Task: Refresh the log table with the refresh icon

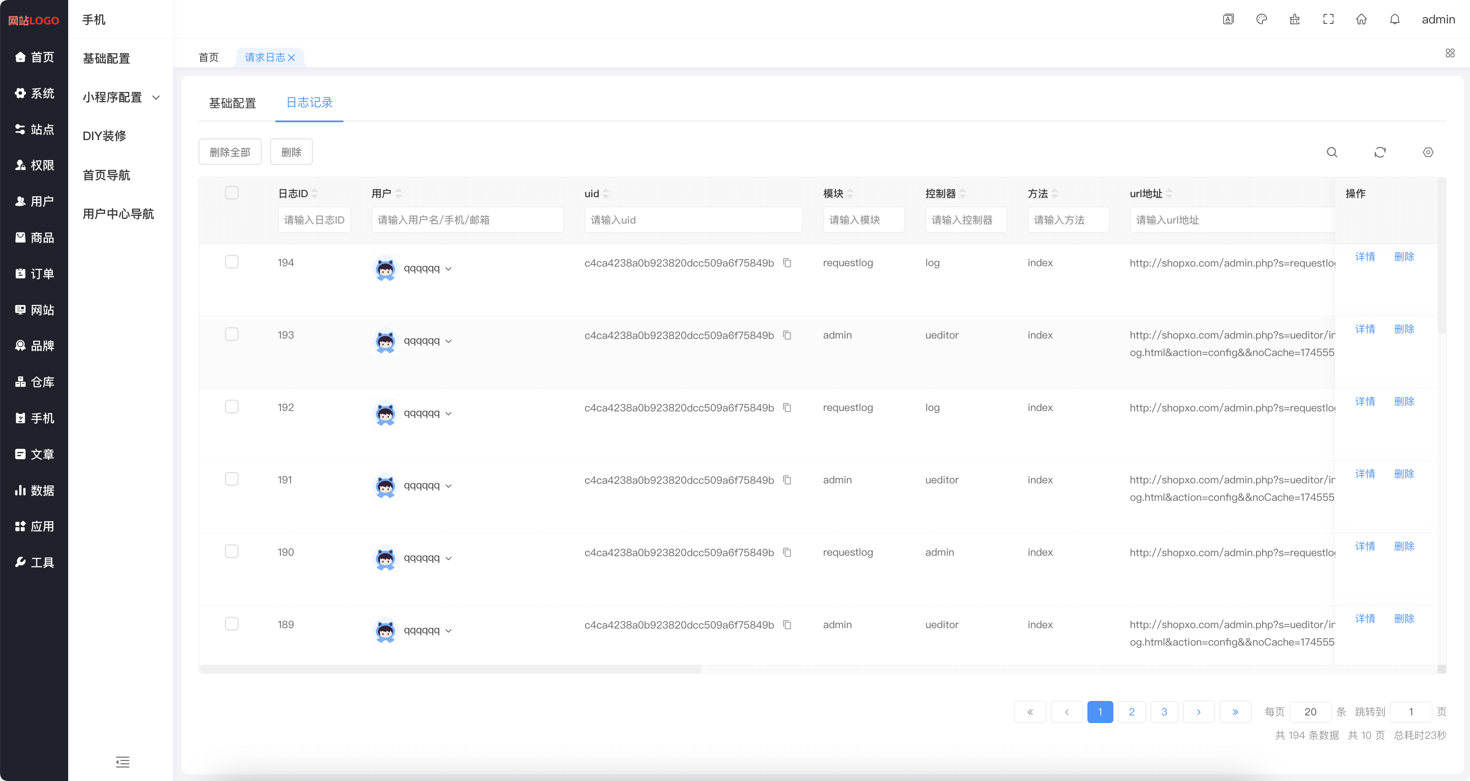Action: point(1381,152)
